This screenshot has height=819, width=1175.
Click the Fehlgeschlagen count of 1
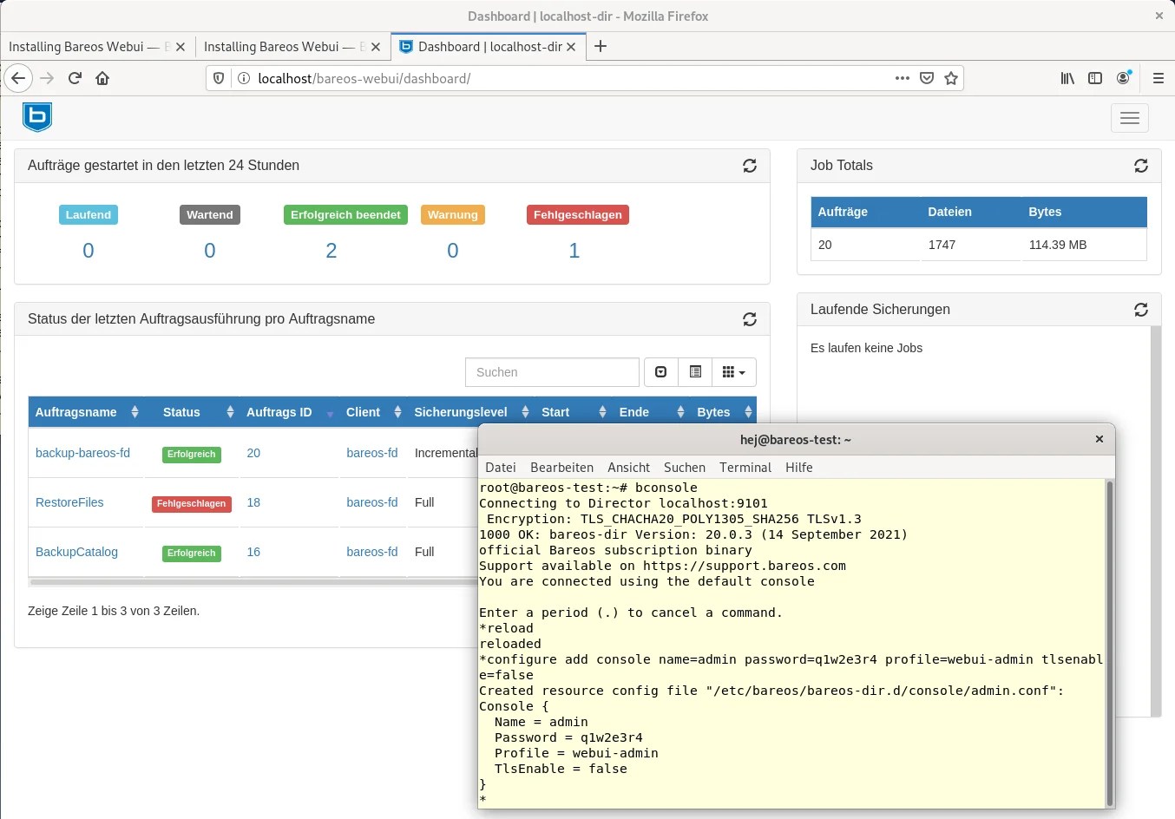pyautogui.click(x=574, y=251)
